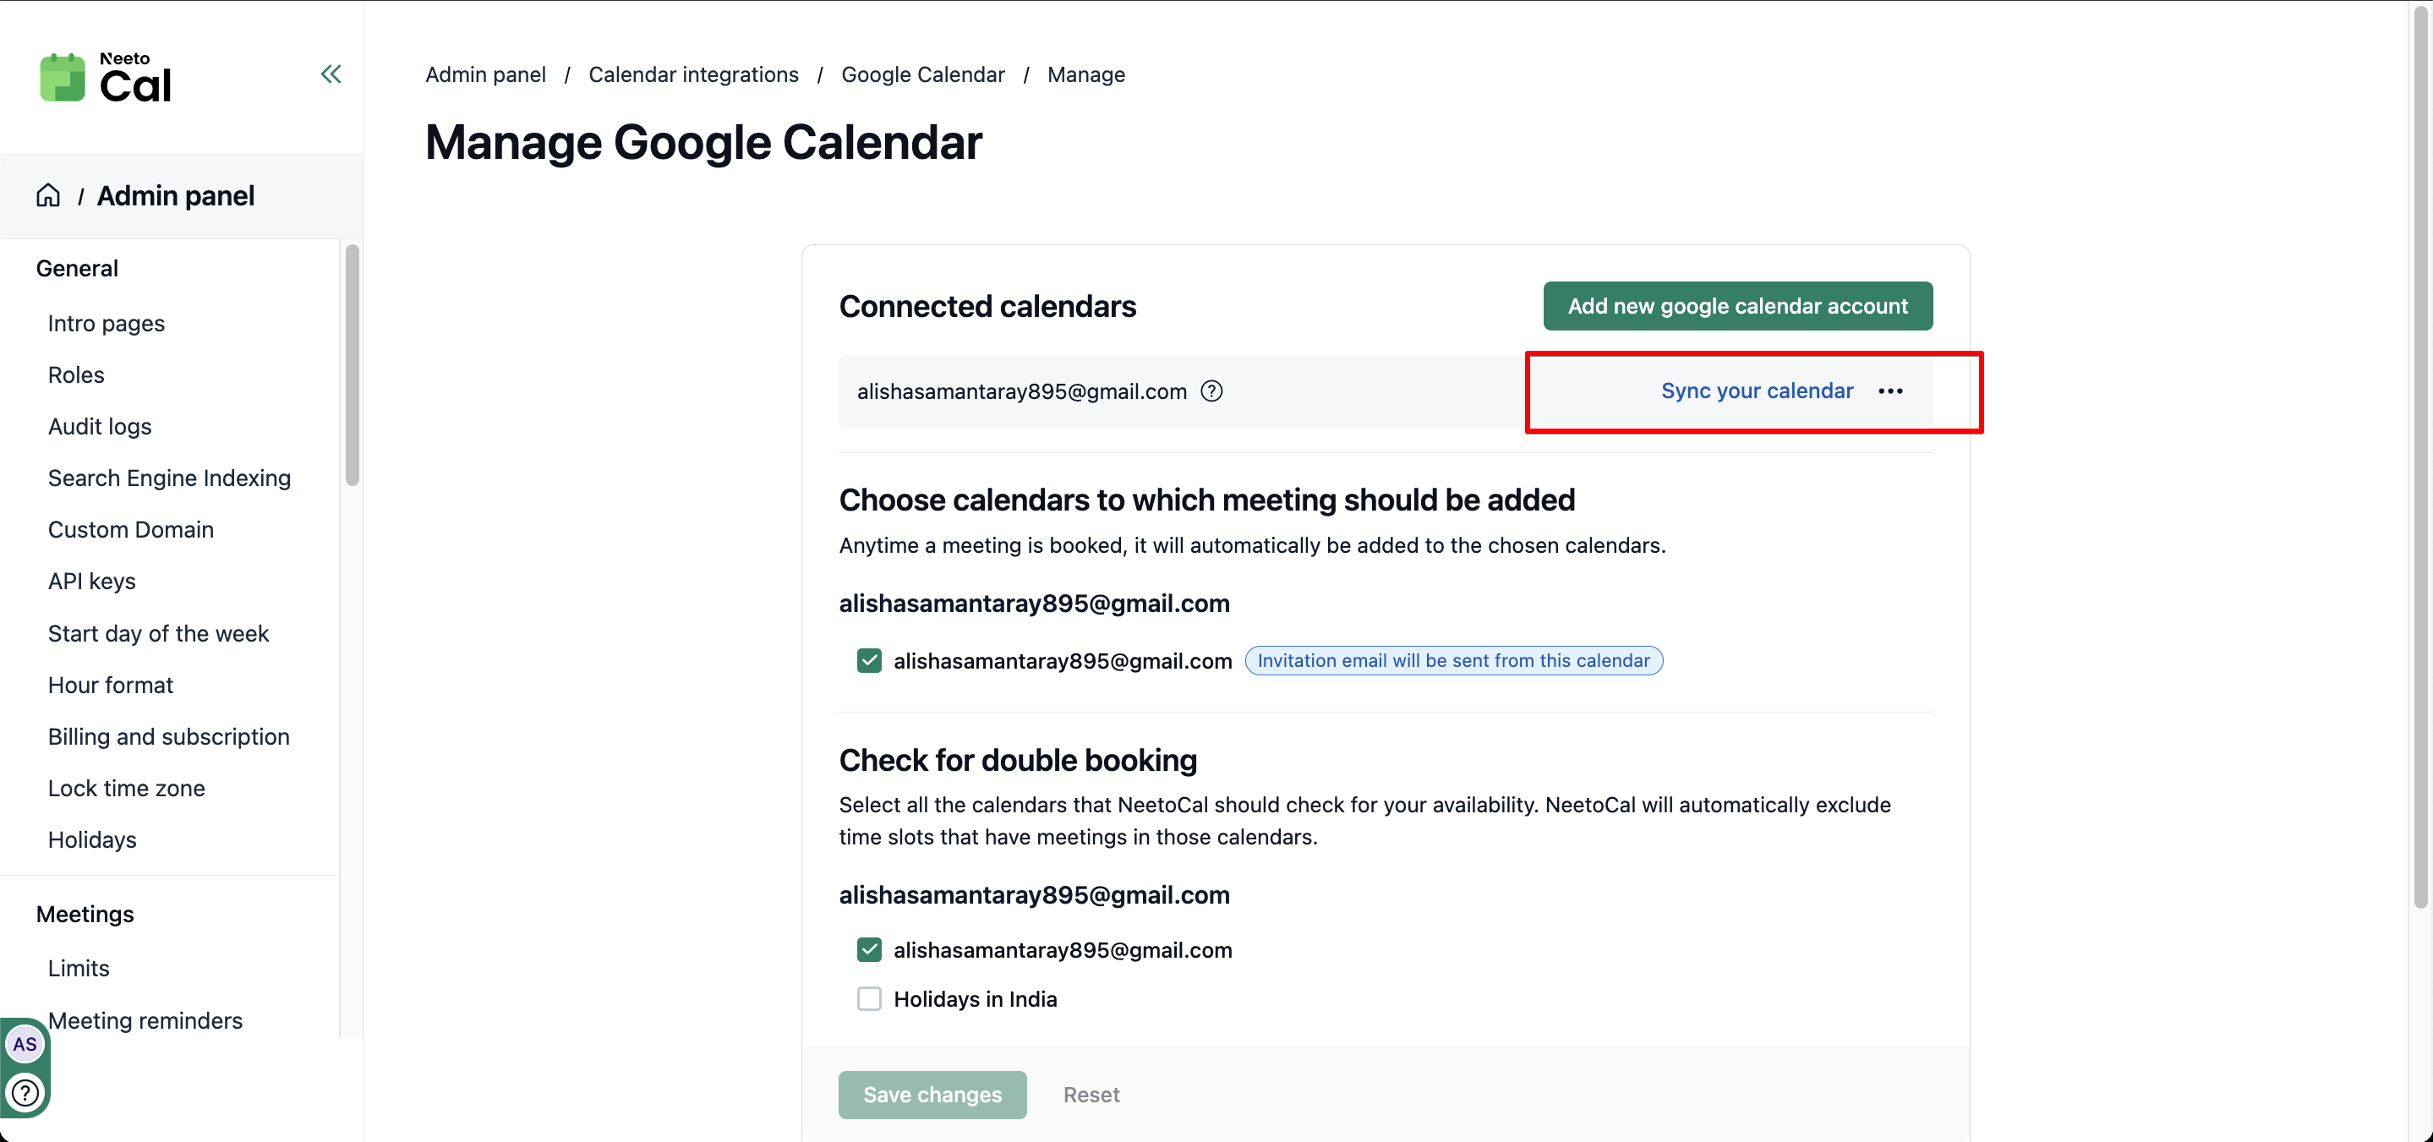Open AS profile avatar

(x=25, y=1044)
